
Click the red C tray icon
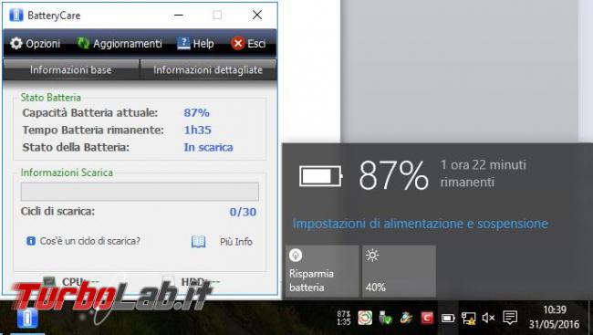click(x=427, y=318)
